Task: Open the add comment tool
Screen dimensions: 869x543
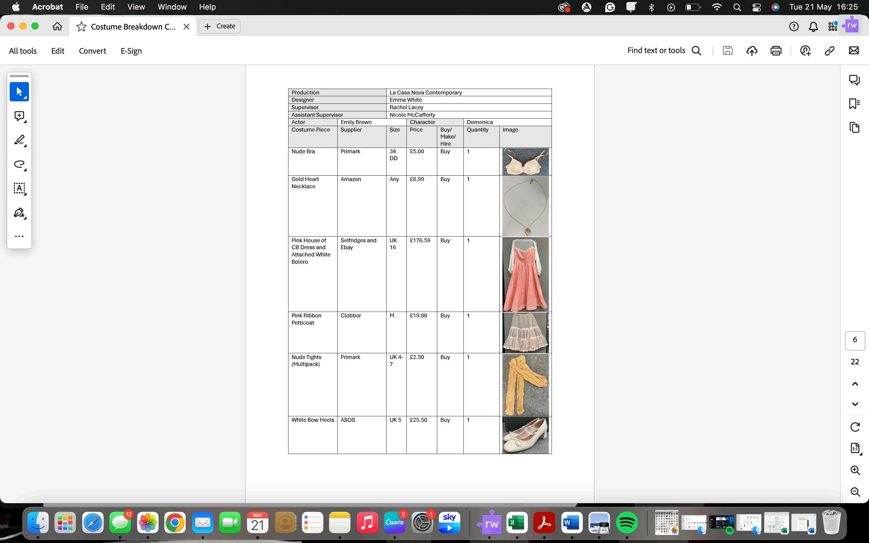Action: 19,116
